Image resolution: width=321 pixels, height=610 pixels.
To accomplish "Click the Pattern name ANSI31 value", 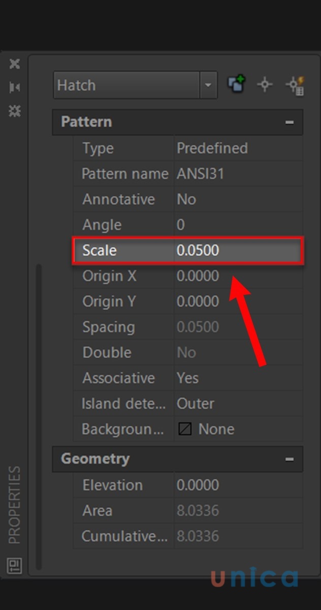I will [238, 174].
